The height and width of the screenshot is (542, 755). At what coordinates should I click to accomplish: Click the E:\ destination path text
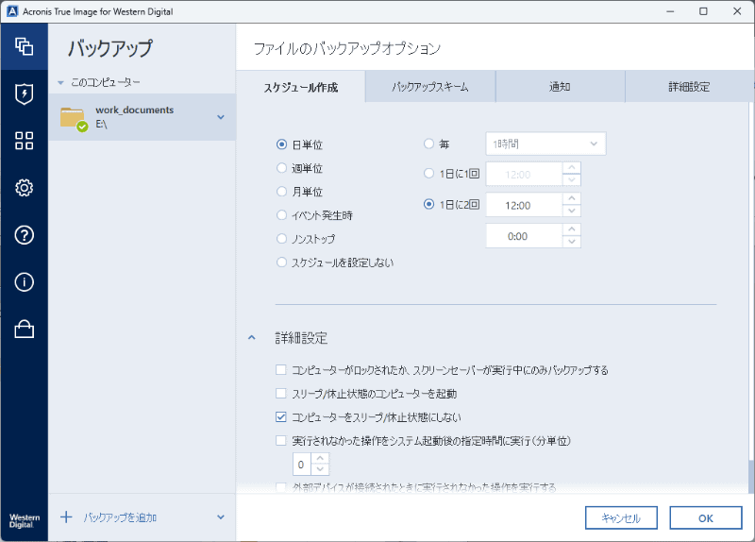click(x=101, y=125)
